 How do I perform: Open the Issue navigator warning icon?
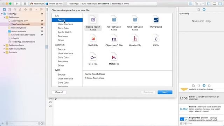tap(20, 9)
